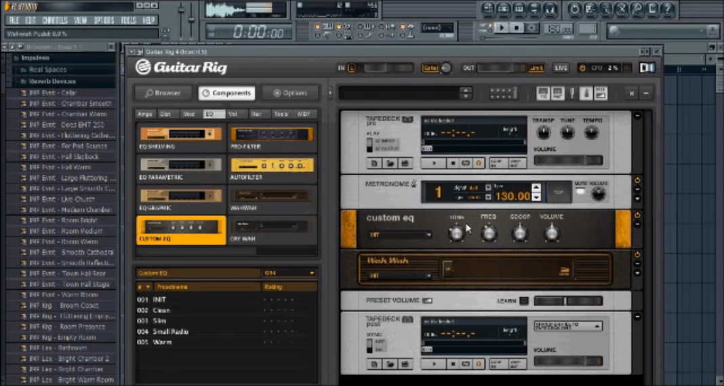Toggle preset volume toolbar icon

600,93
